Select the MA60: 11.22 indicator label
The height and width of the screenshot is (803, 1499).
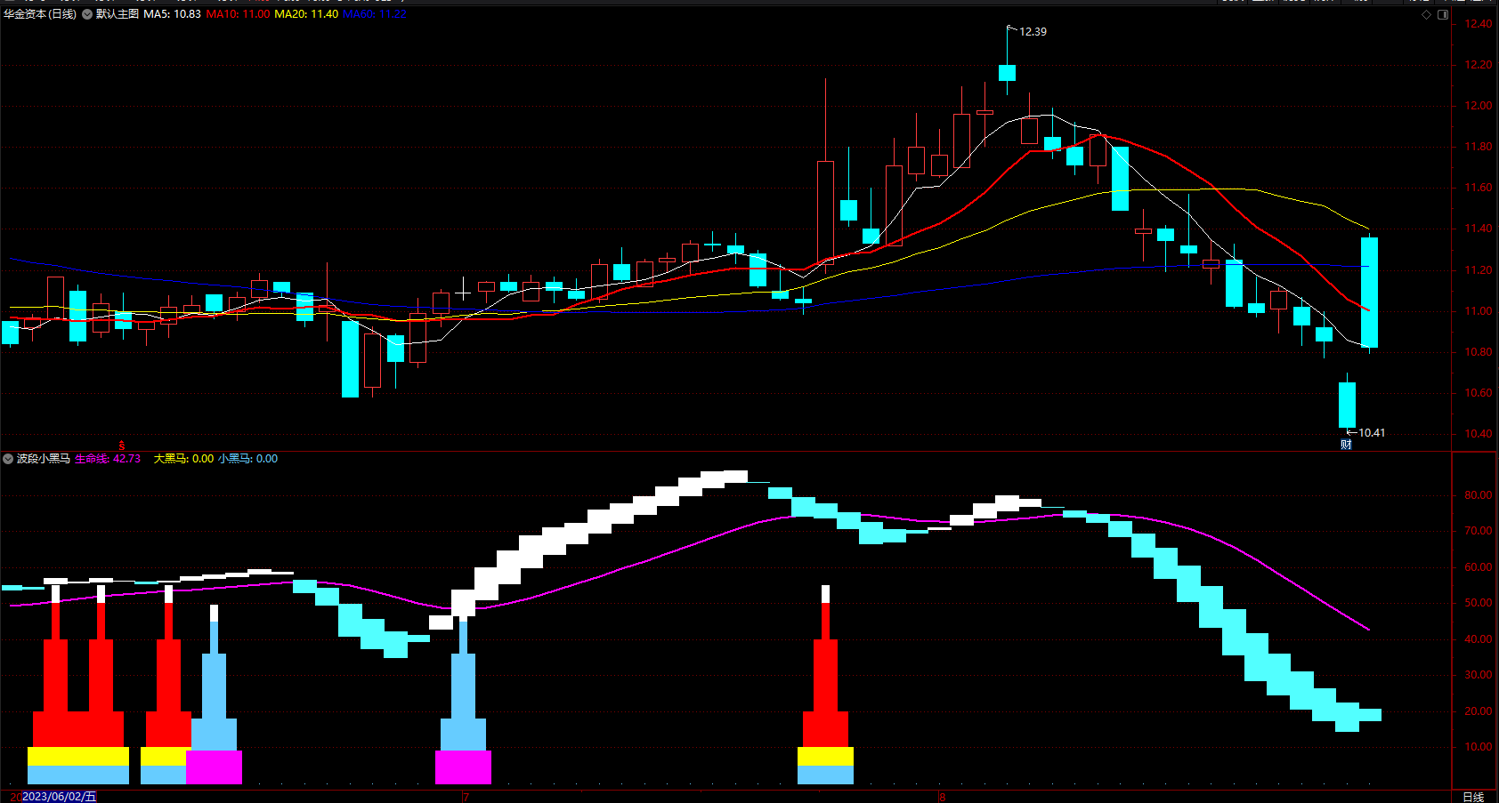tap(375, 14)
